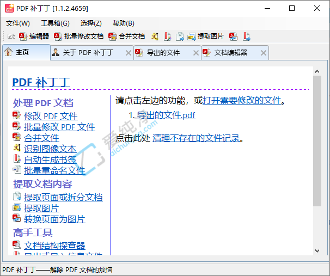Open the 修改 PDF 文件 link
This screenshot has height=276, width=330.
(51, 116)
